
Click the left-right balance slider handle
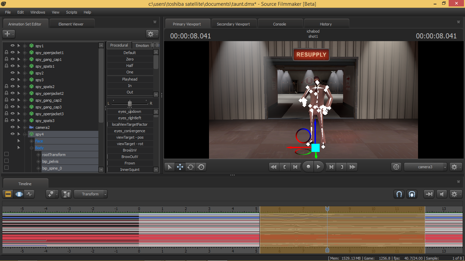pyautogui.click(x=130, y=103)
